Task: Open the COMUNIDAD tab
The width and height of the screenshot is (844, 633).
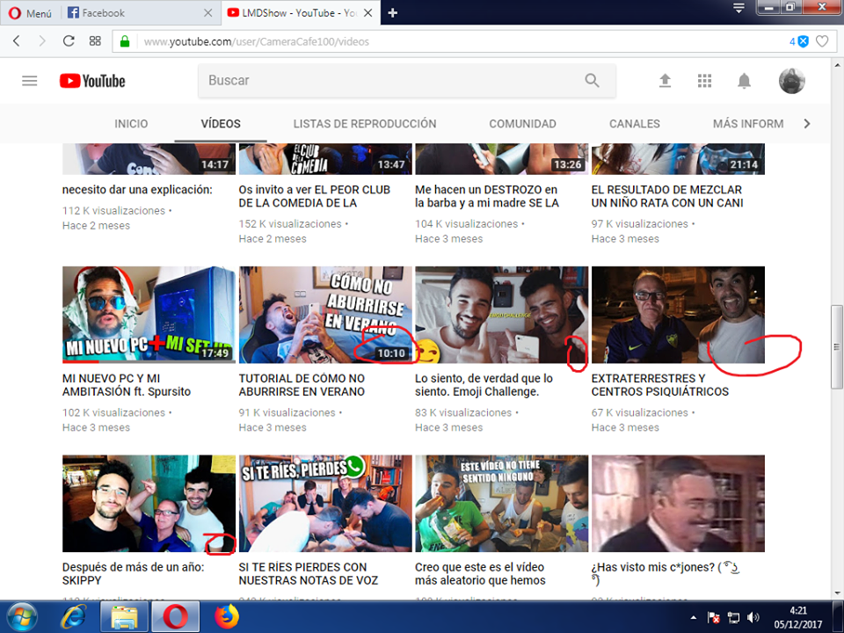Action: point(522,124)
